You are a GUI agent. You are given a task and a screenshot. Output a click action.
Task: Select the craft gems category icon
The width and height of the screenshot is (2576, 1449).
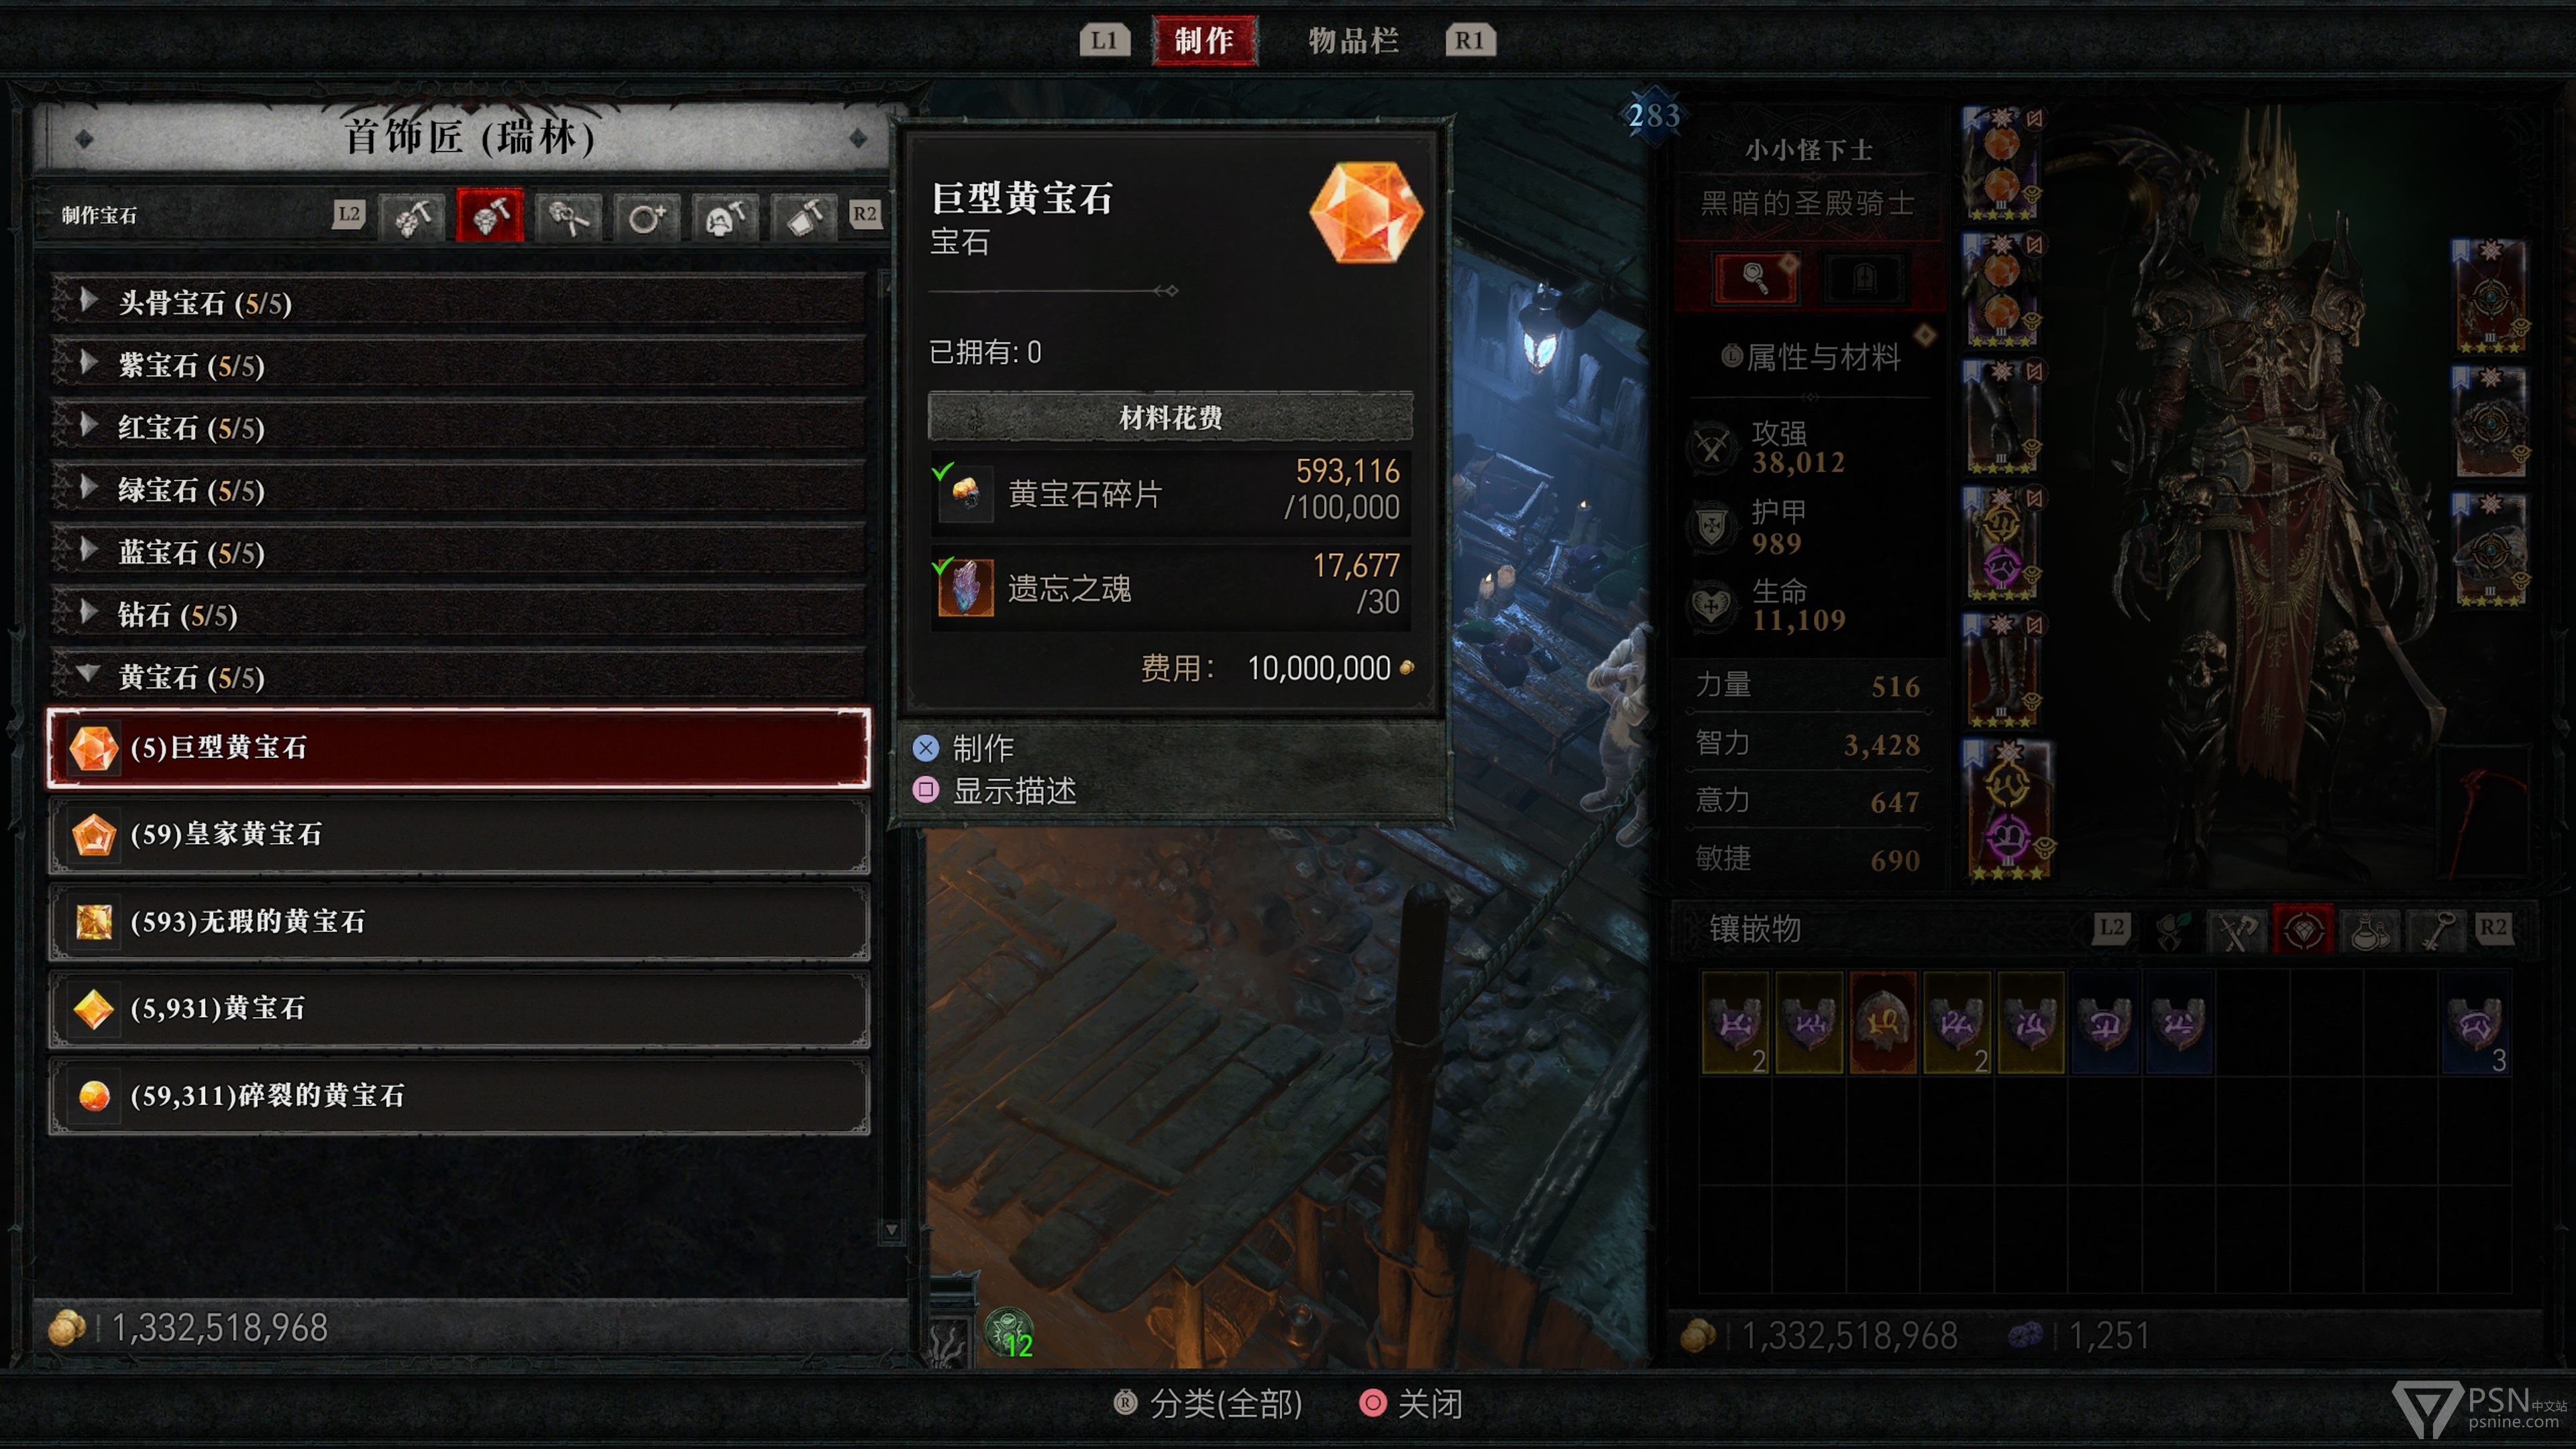click(x=489, y=215)
